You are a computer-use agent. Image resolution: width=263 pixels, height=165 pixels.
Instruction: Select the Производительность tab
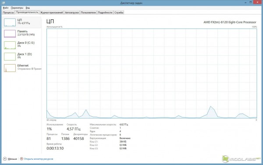[x=27, y=12]
